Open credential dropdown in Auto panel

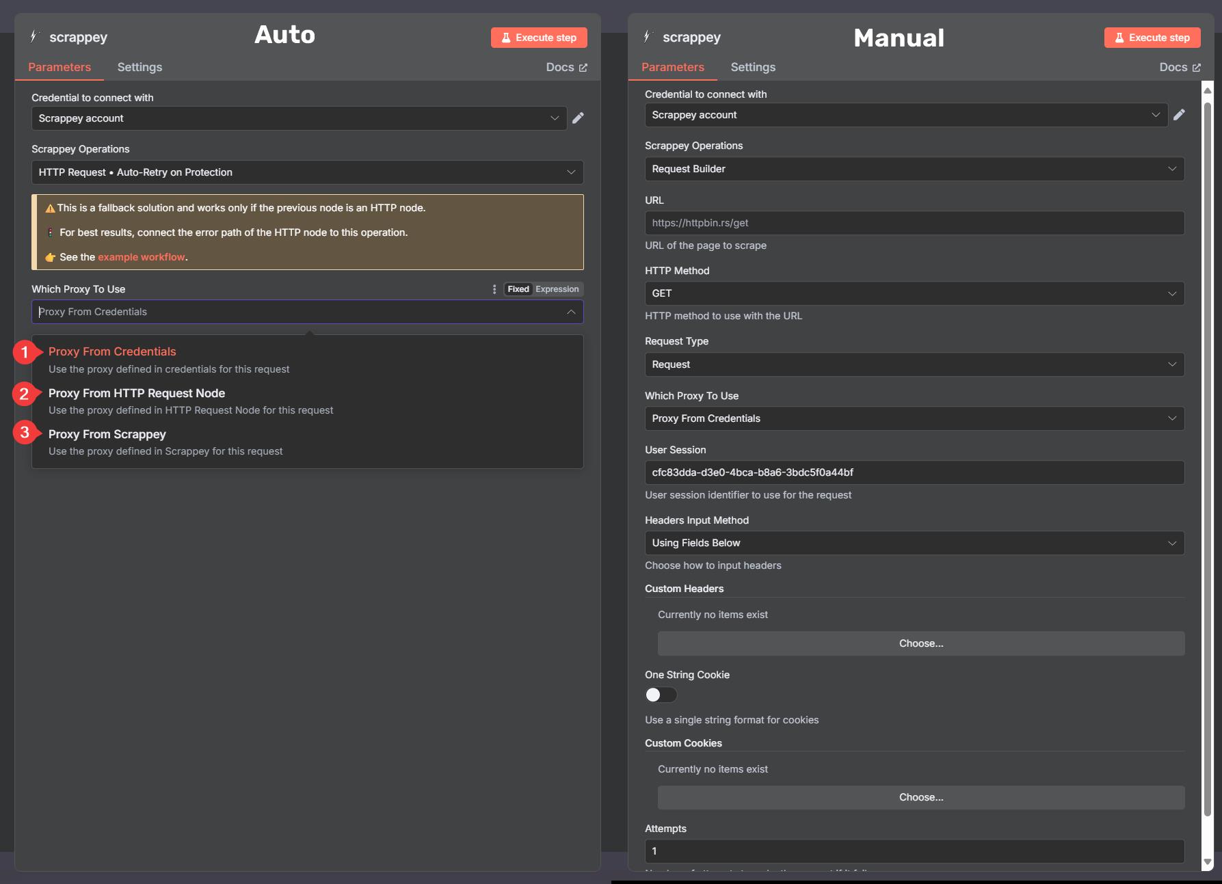click(x=299, y=118)
